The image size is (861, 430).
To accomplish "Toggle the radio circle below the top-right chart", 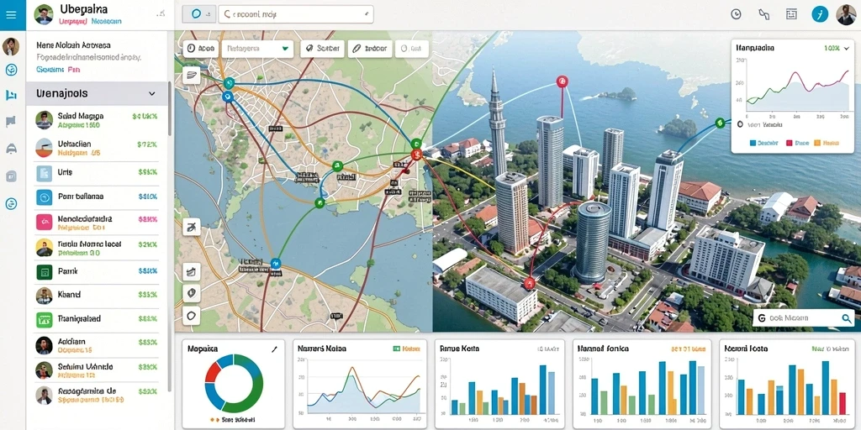I will pyautogui.click(x=740, y=124).
